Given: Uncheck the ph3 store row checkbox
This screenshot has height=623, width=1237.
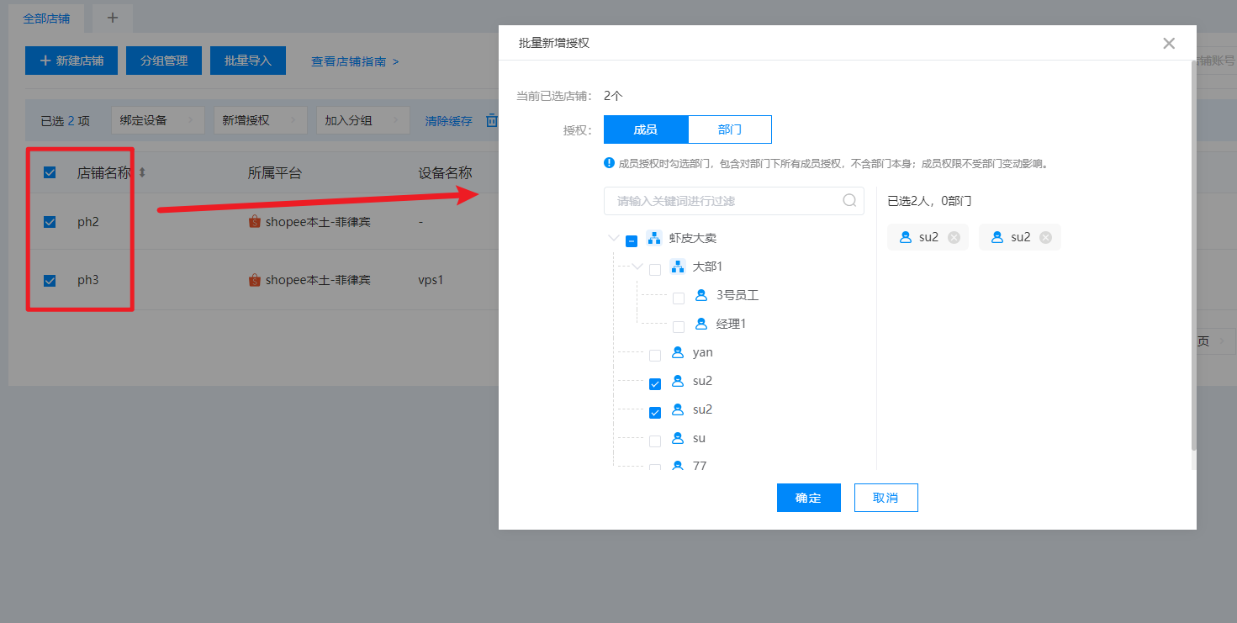Looking at the screenshot, I should [x=50, y=281].
